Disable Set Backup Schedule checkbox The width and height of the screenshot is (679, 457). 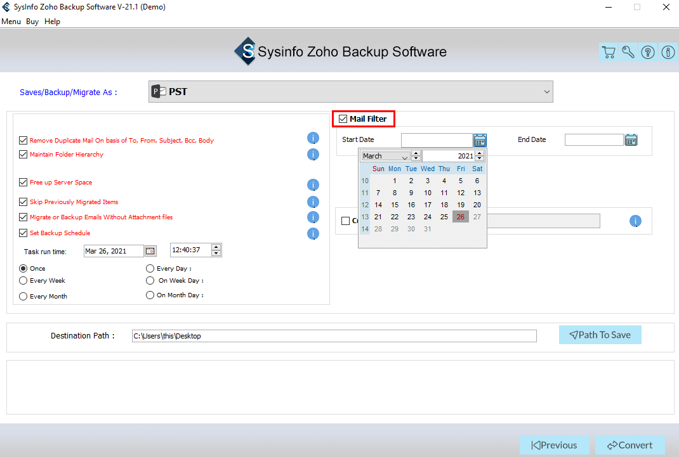coord(23,233)
